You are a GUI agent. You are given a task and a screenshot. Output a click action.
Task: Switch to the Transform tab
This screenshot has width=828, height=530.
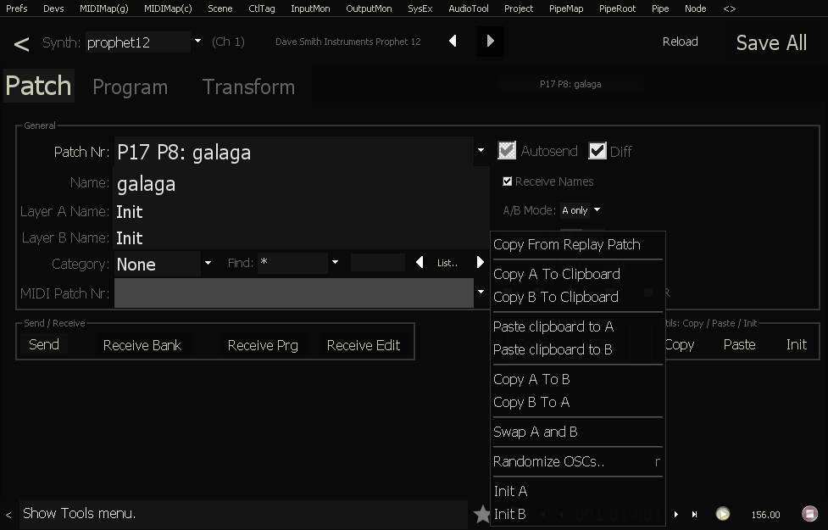coord(248,86)
